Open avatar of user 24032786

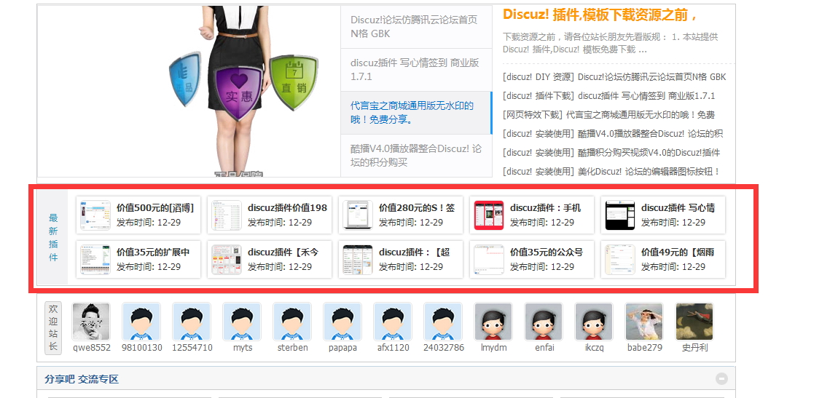443,322
